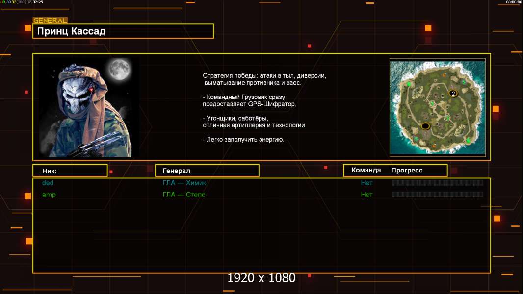Image resolution: width=523 pixels, height=294 pixels.
Task: Click the "Команда" column header
Action: (x=366, y=170)
